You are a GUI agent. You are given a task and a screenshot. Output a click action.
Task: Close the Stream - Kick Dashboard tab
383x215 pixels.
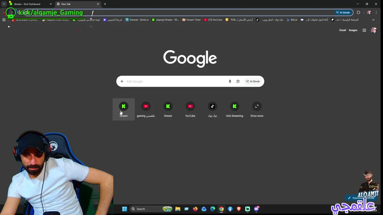coord(51,4)
